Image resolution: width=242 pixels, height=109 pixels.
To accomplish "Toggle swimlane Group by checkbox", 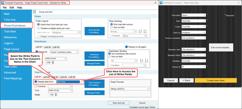I will point(37,52).
